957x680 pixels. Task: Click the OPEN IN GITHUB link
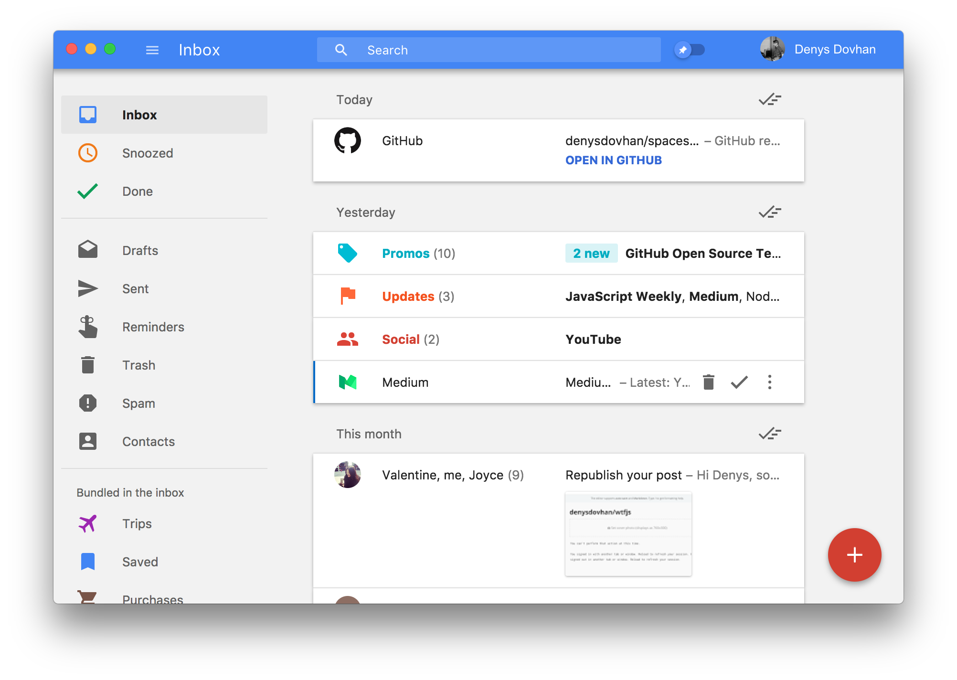[613, 160]
